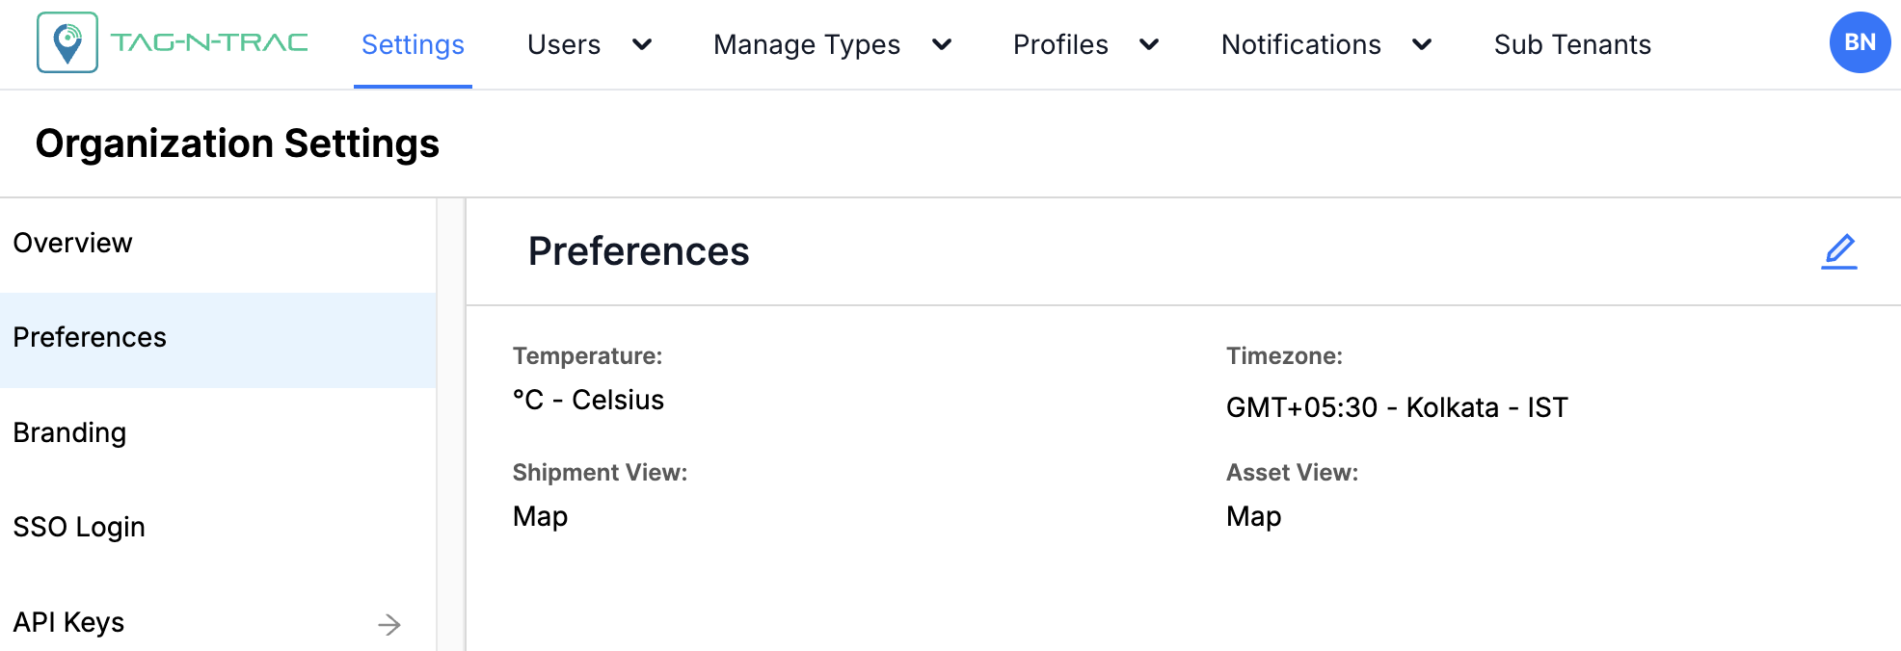Screen dimensions: 1901x651
Task: Open the SSO Login section
Action: pos(79,527)
